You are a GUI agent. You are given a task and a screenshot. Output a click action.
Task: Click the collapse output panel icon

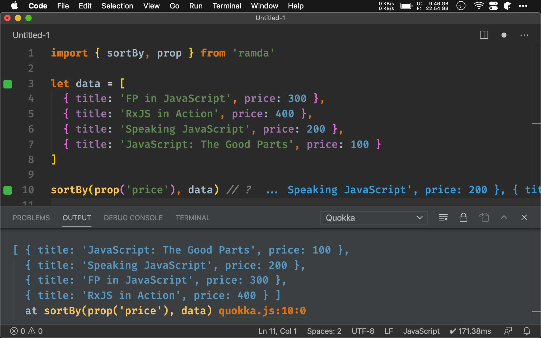[x=504, y=218]
